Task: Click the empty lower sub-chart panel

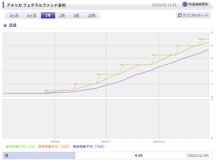Action: (106, 119)
